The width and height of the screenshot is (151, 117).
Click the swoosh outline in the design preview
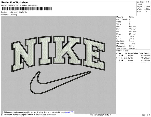60,82
